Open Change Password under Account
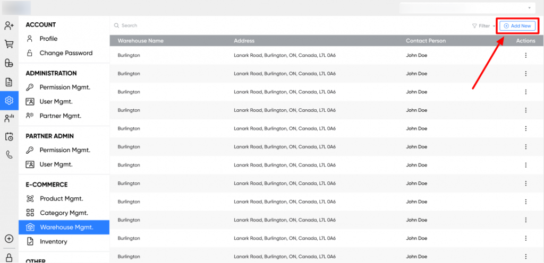544x263 pixels. coord(65,53)
